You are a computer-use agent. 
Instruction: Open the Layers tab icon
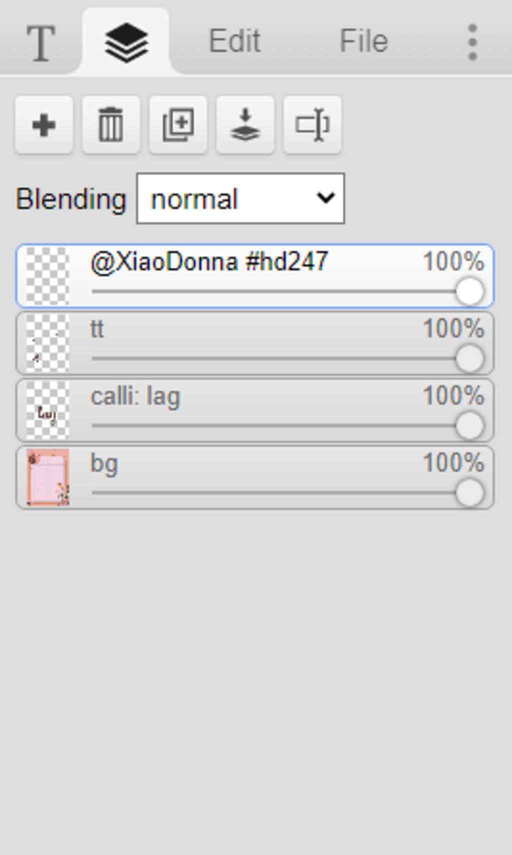click(126, 42)
